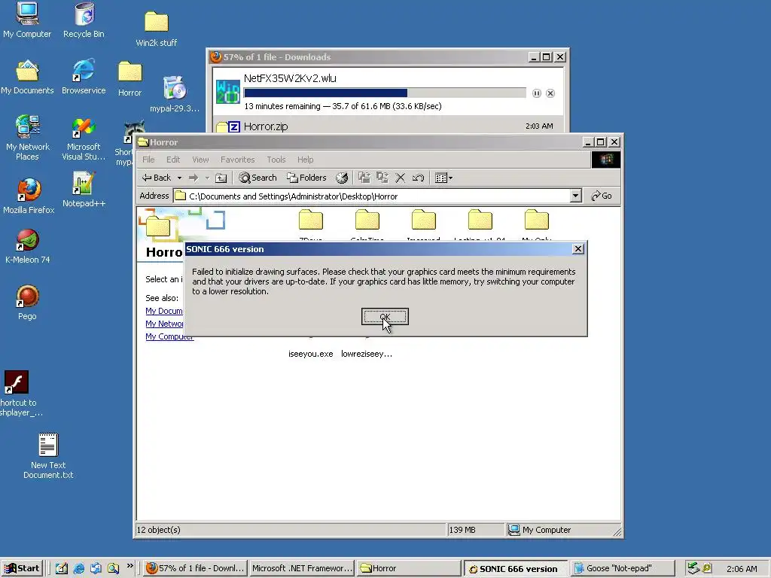Screen dimensions: 771x578
Task: Click the address bar path field
Action: 372,196
